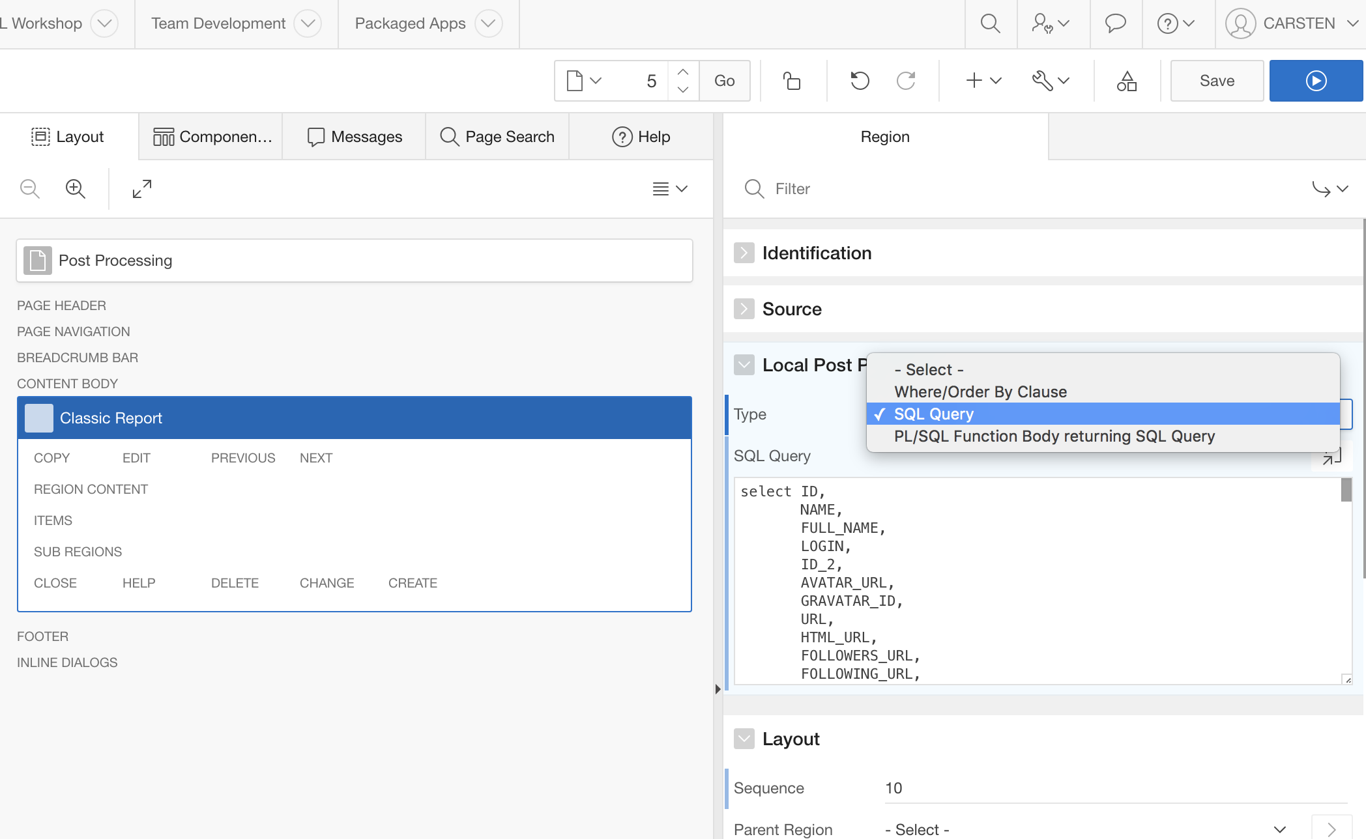Switch to the Messages tab
Screen dimensions: 1366x839
tap(355, 137)
